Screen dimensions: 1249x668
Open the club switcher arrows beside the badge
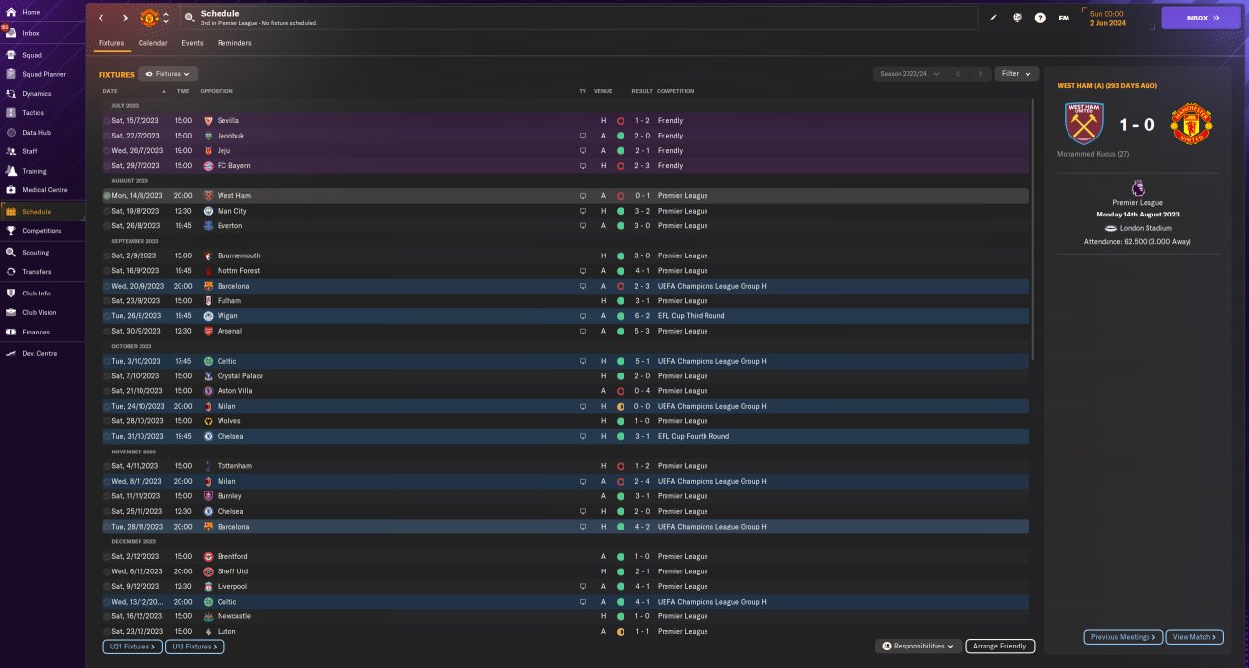(x=166, y=18)
